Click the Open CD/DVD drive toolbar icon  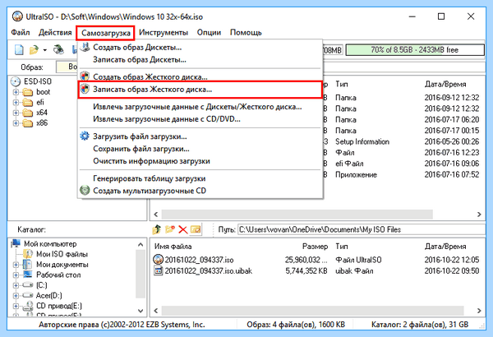click(x=59, y=49)
